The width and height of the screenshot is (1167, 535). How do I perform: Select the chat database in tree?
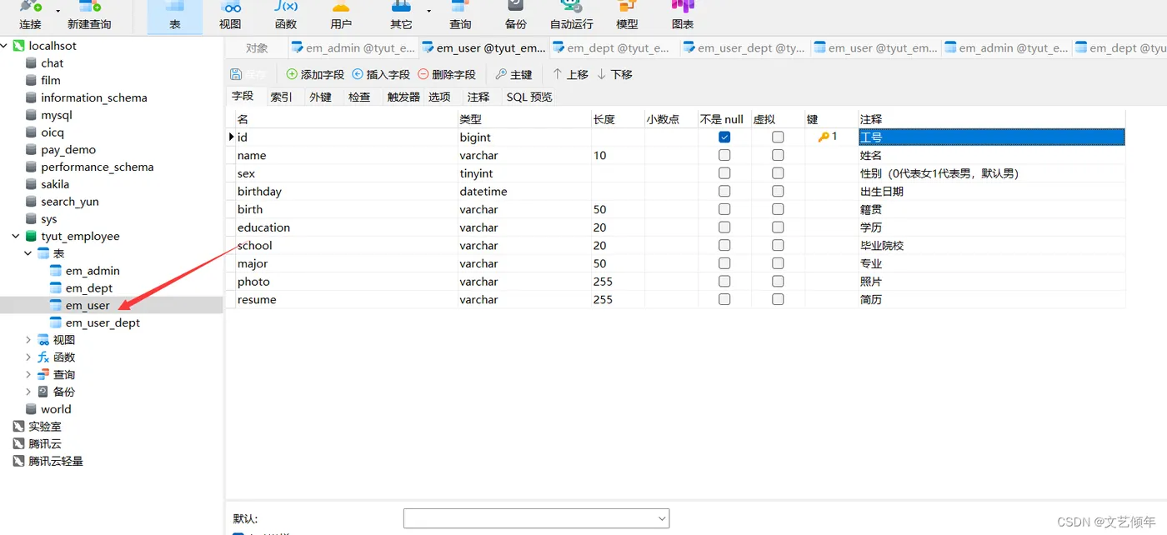52,63
